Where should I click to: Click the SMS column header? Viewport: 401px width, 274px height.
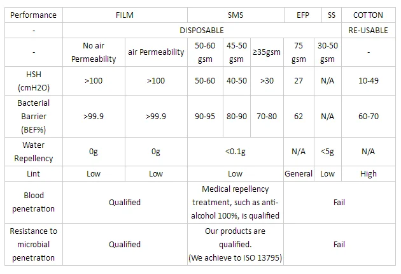coord(235,15)
